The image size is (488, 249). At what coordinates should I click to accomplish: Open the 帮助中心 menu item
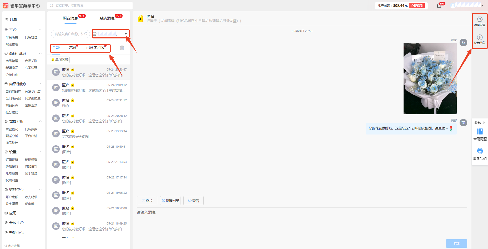click(16, 233)
